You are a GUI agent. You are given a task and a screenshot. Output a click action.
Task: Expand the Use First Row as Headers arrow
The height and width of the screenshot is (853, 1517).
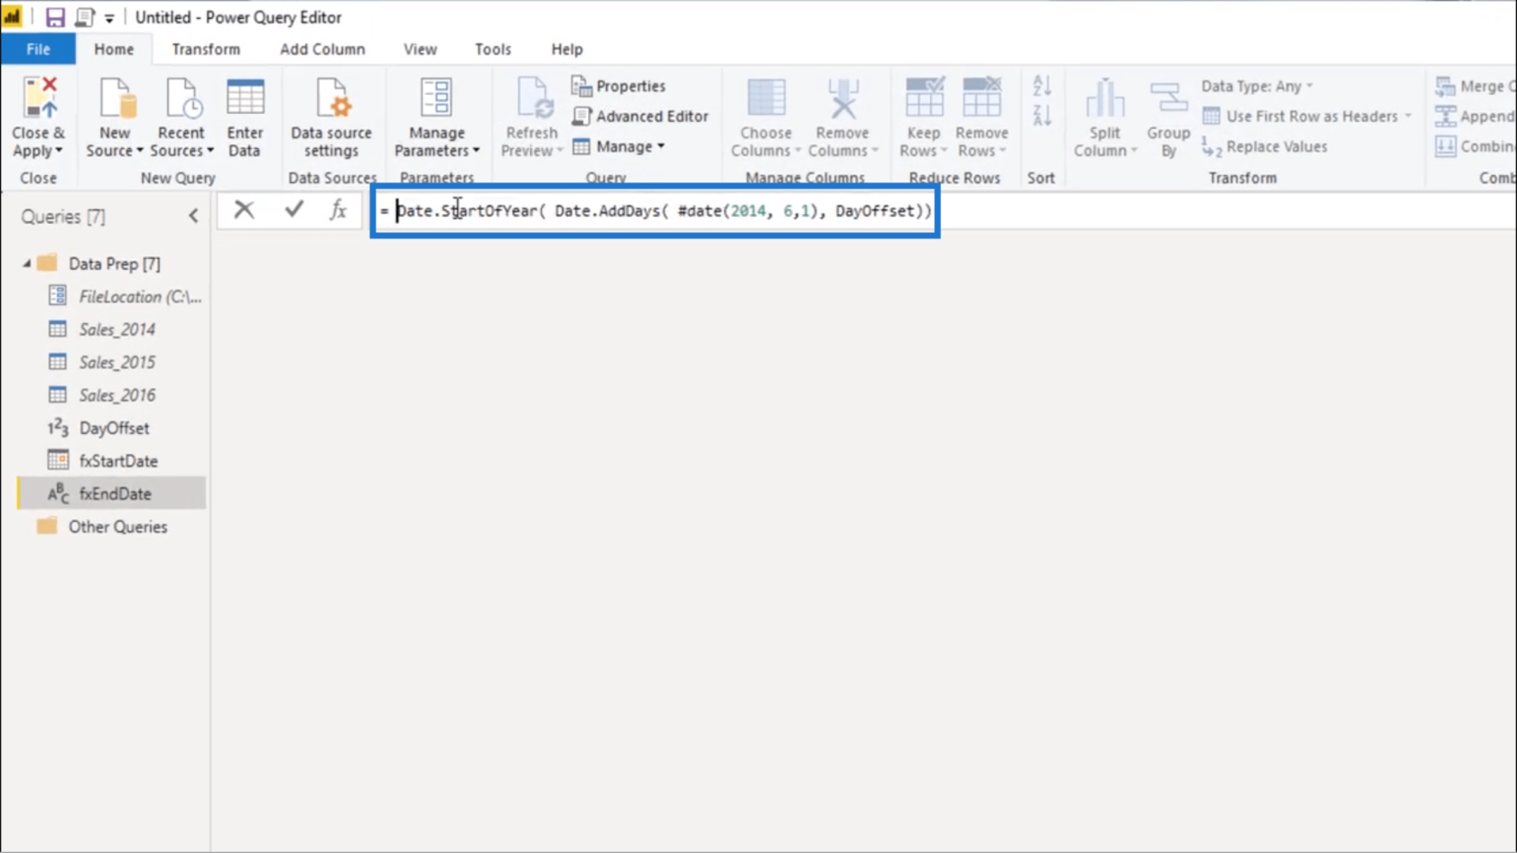coord(1408,116)
